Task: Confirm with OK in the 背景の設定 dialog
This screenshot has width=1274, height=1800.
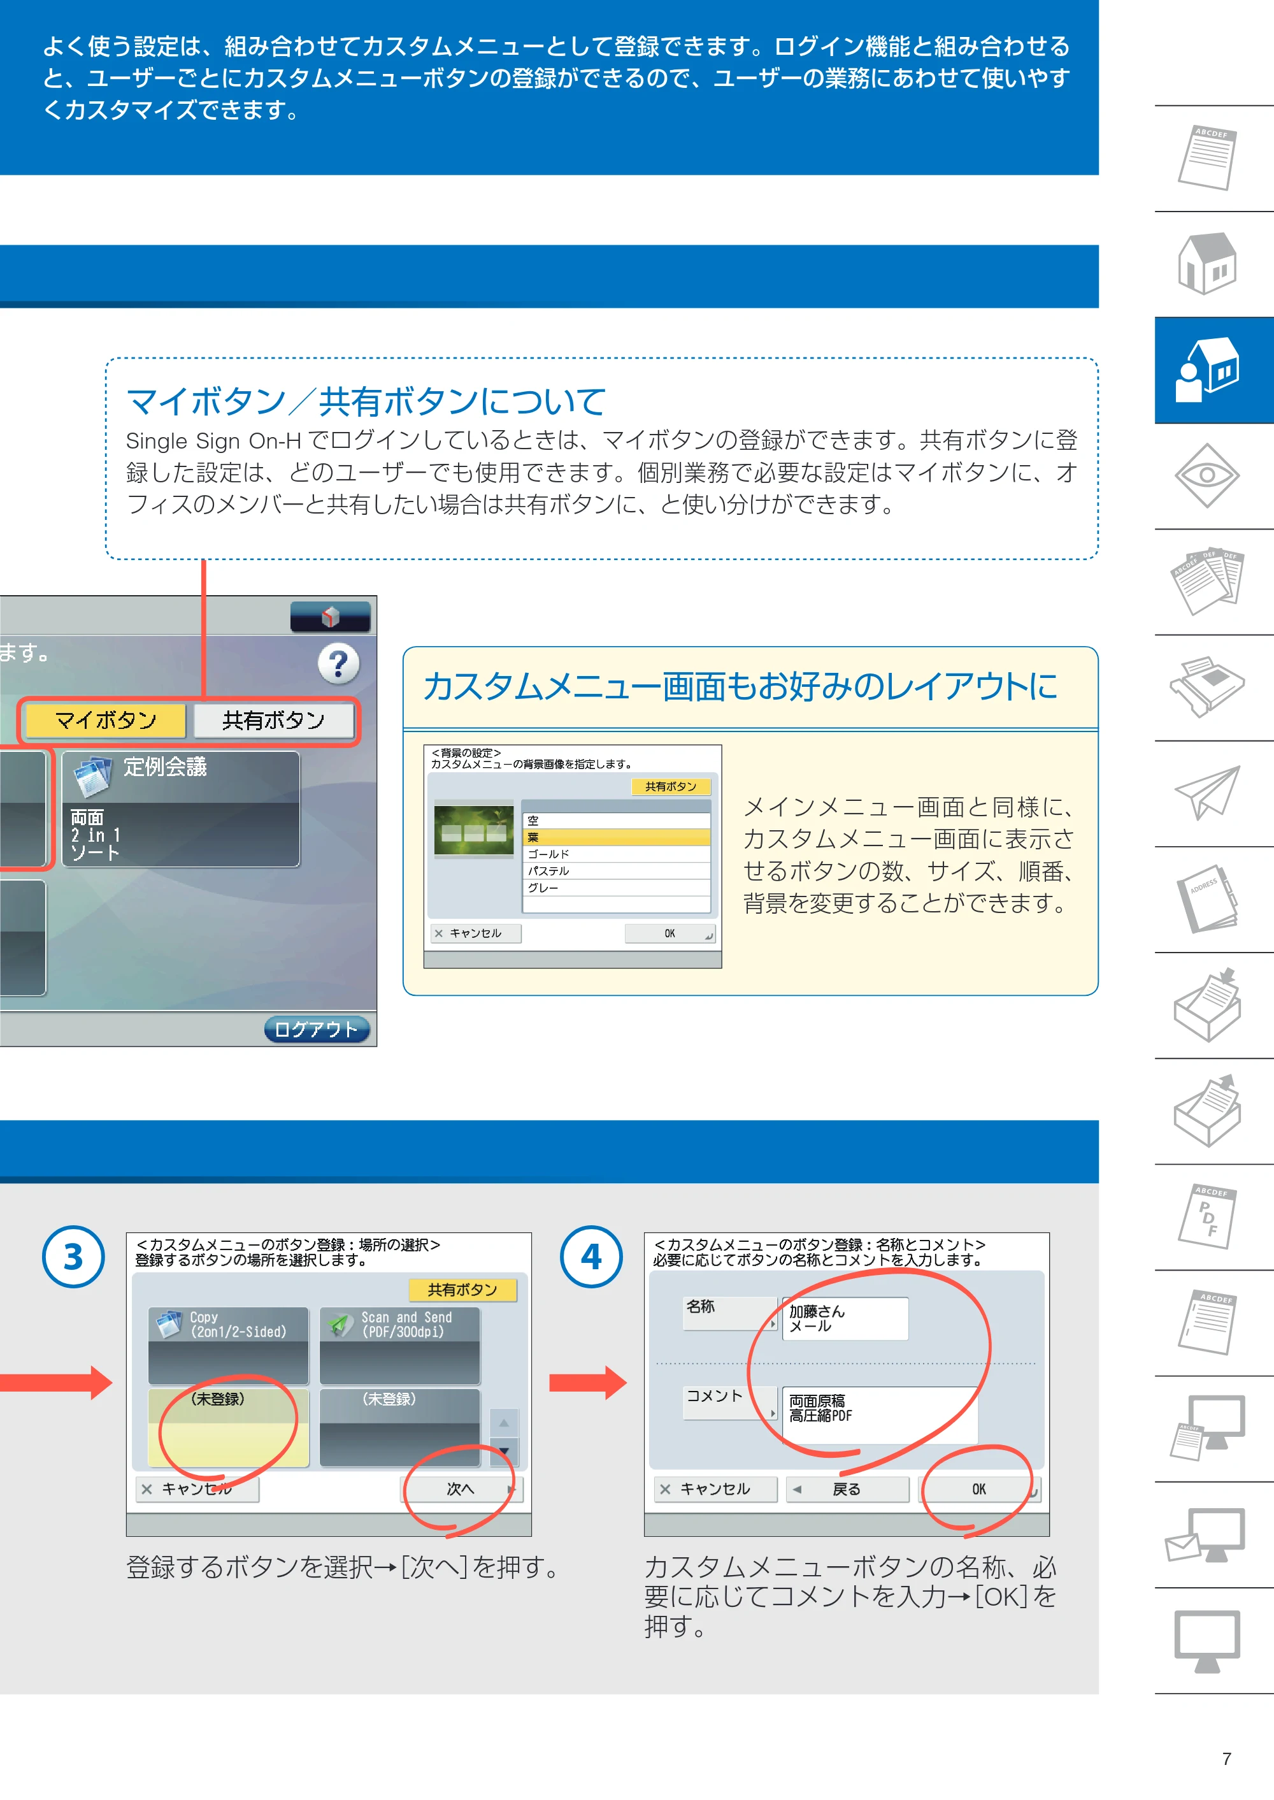Action: point(670,933)
